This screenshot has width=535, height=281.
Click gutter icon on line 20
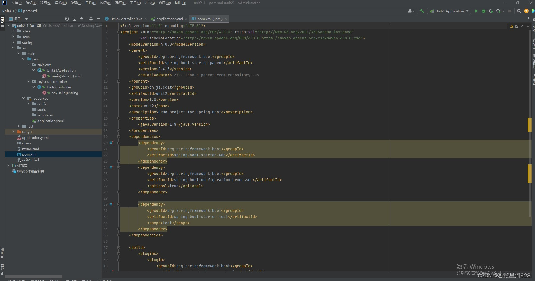click(111, 143)
